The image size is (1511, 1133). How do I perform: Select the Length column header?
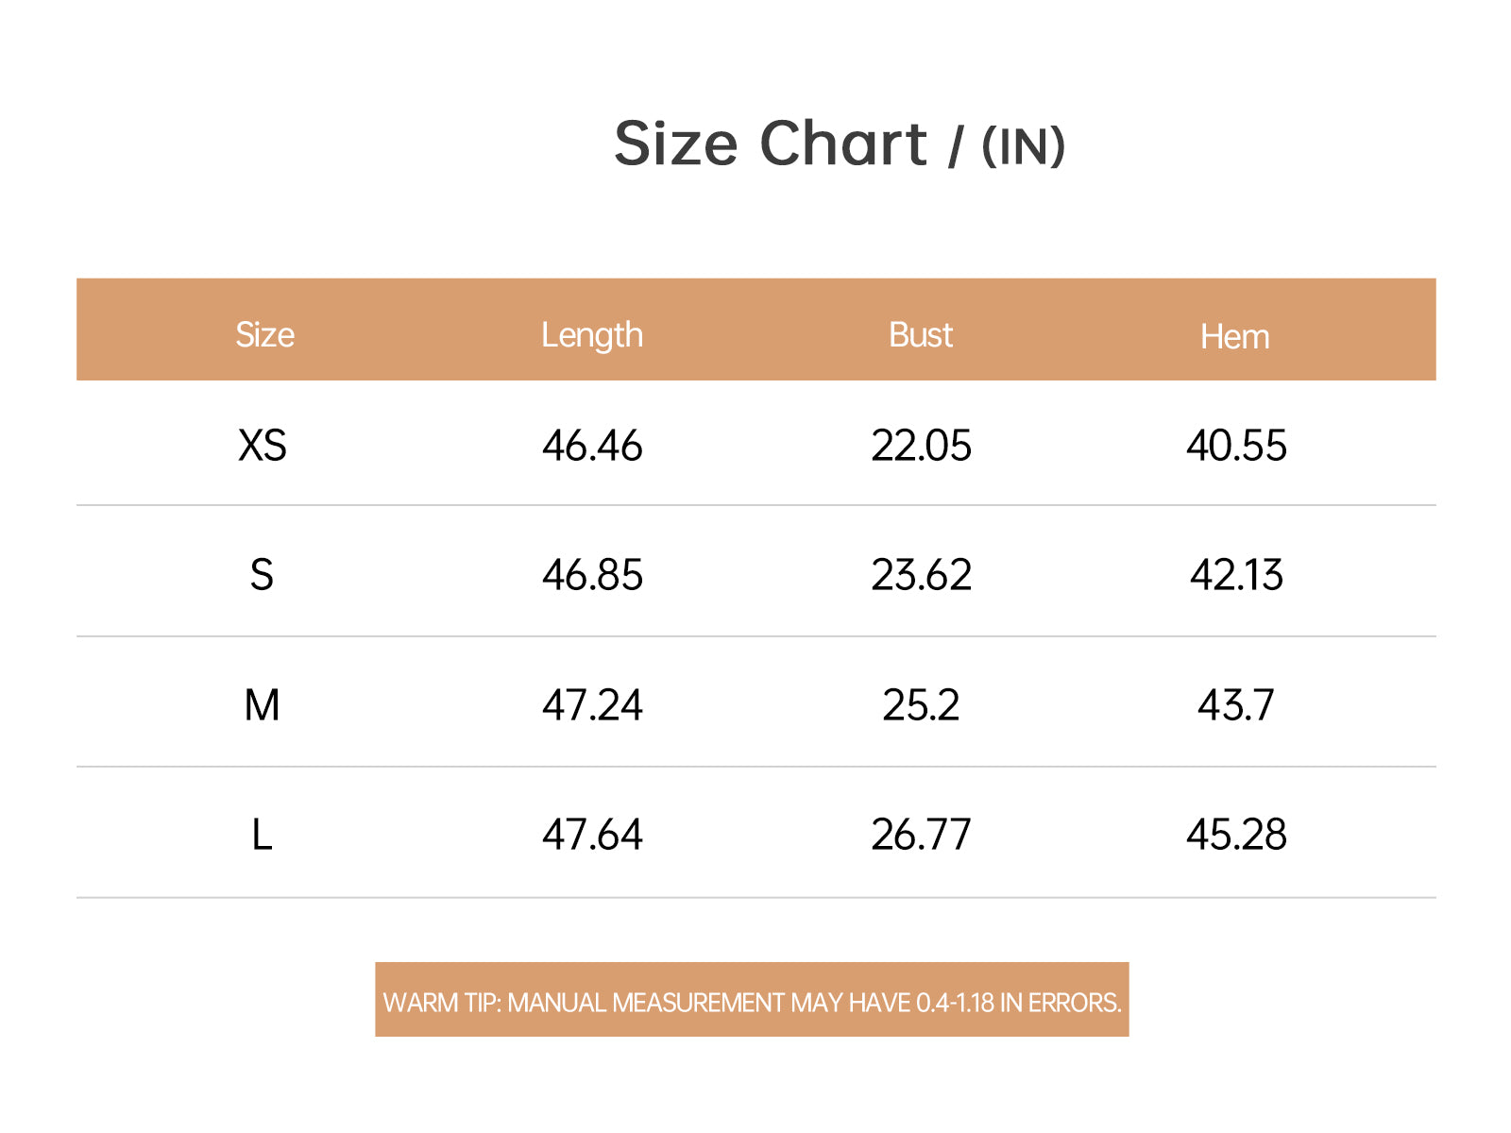click(x=592, y=336)
